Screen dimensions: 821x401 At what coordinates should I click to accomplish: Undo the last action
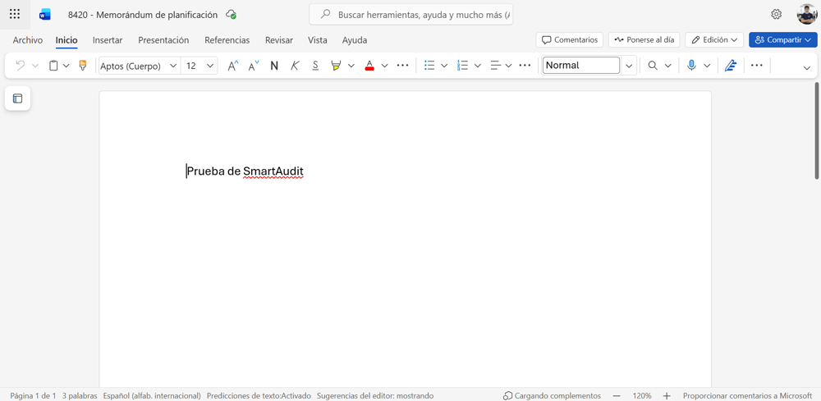[21, 66]
